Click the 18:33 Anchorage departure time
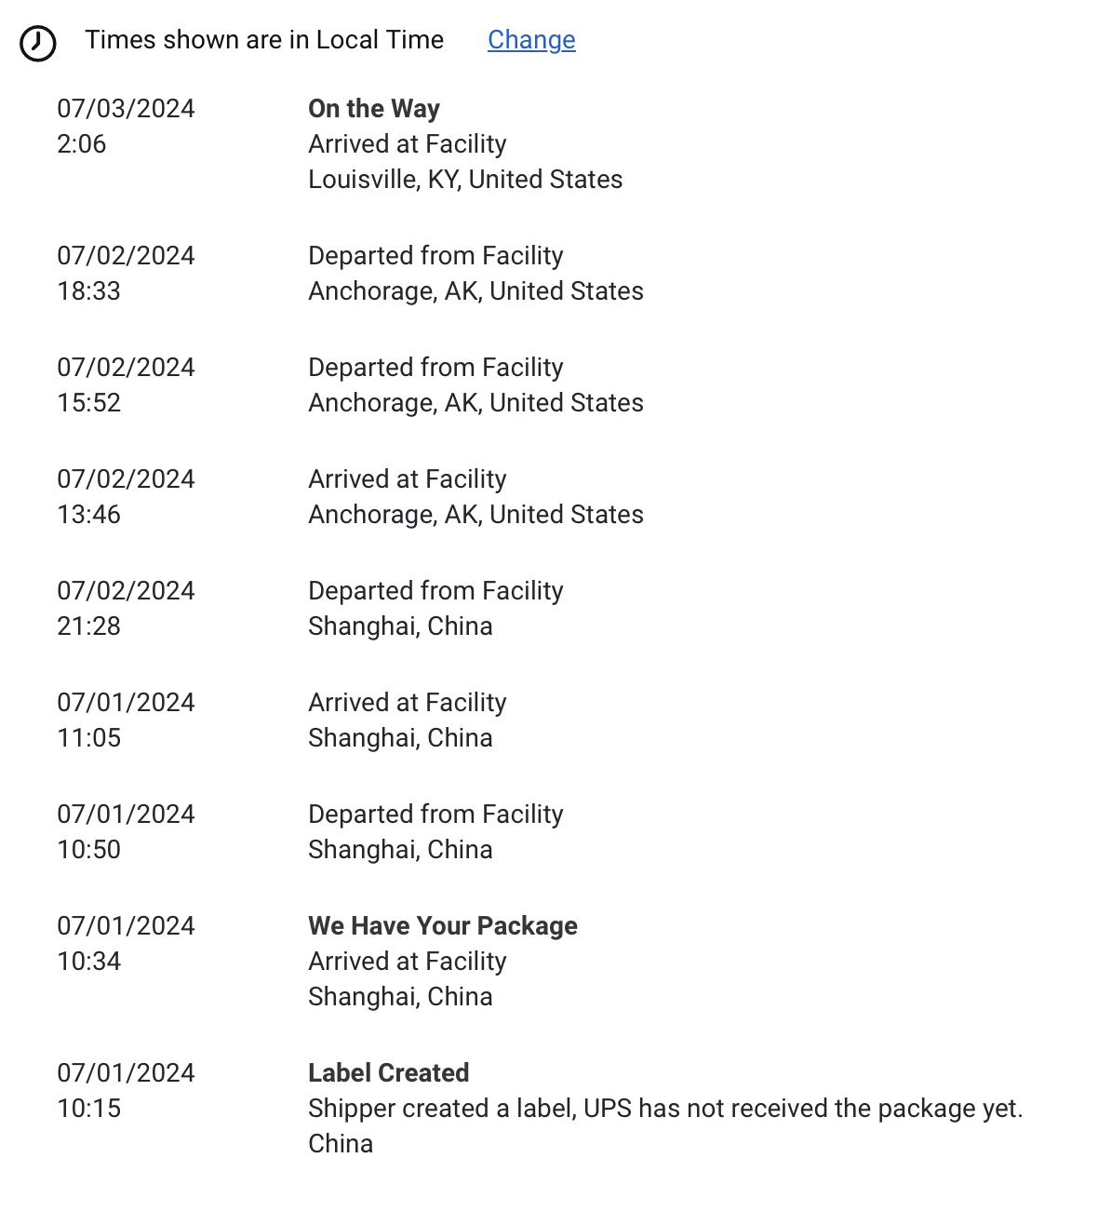Image resolution: width=1098 pixels, height=1225 pixels. [89, 291]
